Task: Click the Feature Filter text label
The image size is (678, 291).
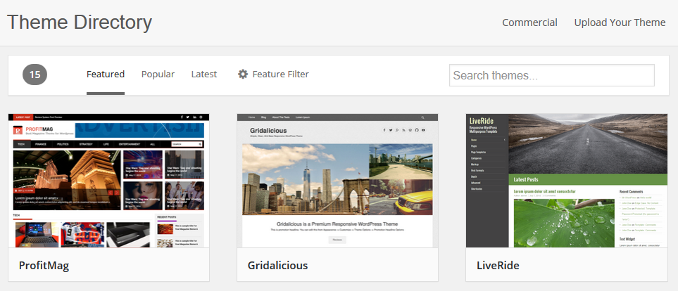Action: point(281,75)
